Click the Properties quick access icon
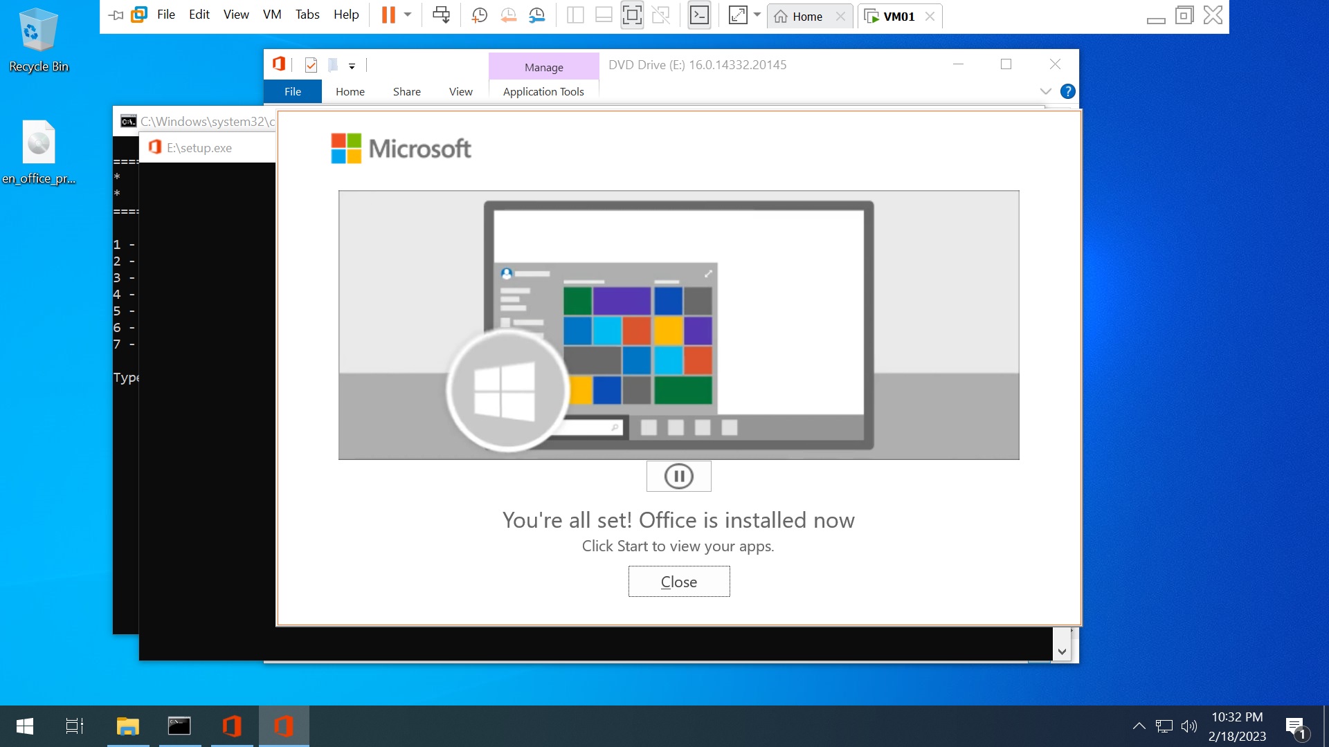 (x=311, y=65)
